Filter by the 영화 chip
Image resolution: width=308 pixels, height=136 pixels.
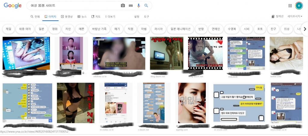pos(55,29)
